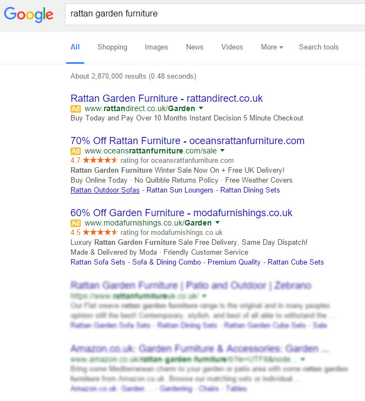Click the Google logo

coord(29,14)
